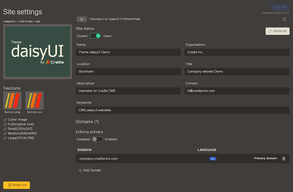
Task: Click the Site settings heading
Action: point(23,12)
